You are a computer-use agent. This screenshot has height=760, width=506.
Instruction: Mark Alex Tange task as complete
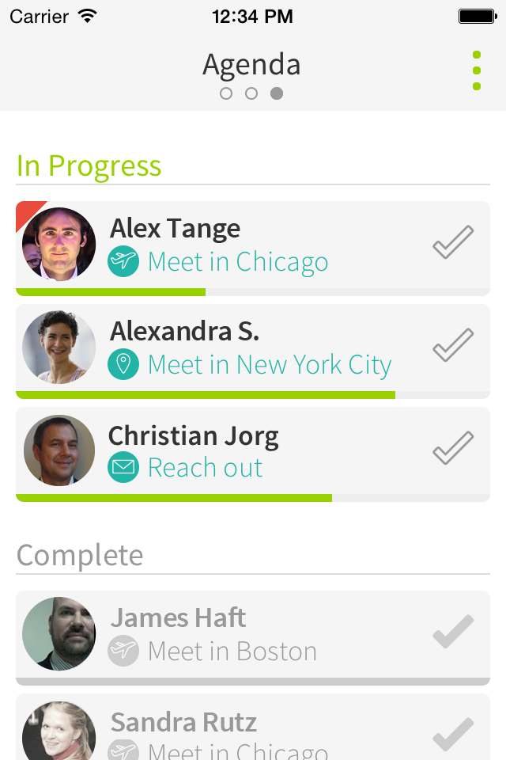tap(453, 242)
